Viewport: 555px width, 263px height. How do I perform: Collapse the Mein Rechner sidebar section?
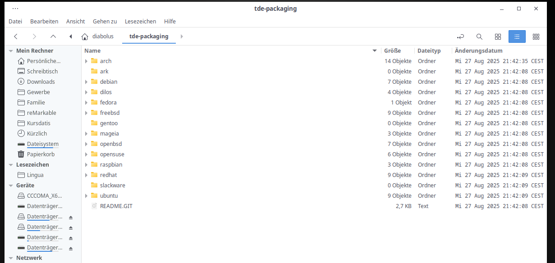point(11,51)
